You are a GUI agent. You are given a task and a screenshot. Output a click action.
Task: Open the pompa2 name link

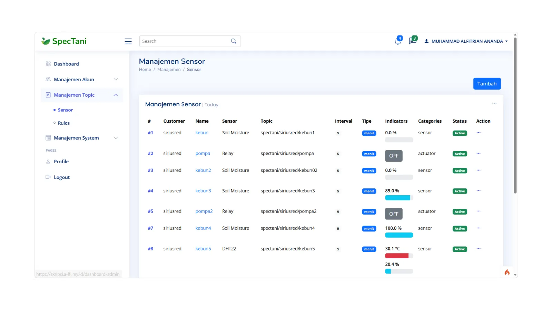[204, 211]
